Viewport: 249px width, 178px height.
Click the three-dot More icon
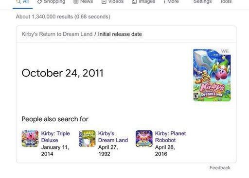pyautogui.click(x=164, y=2)
